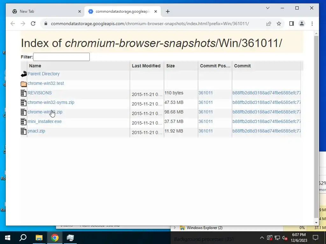Show hidden system tray icons chevron
The width and height of the screenshot is (326, 244).
tap(262, 238)
